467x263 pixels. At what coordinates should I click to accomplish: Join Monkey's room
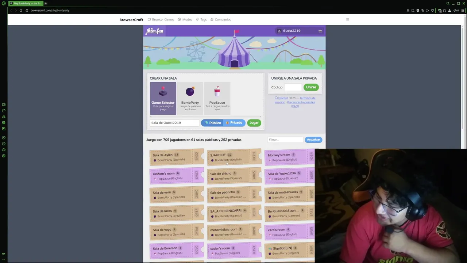[289, 157]
